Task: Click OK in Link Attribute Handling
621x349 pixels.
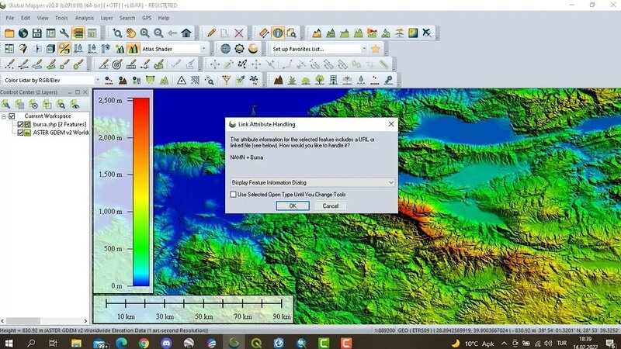Action: point(293,206)
